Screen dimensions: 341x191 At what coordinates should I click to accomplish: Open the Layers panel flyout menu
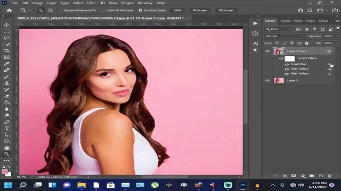point(337,21)
